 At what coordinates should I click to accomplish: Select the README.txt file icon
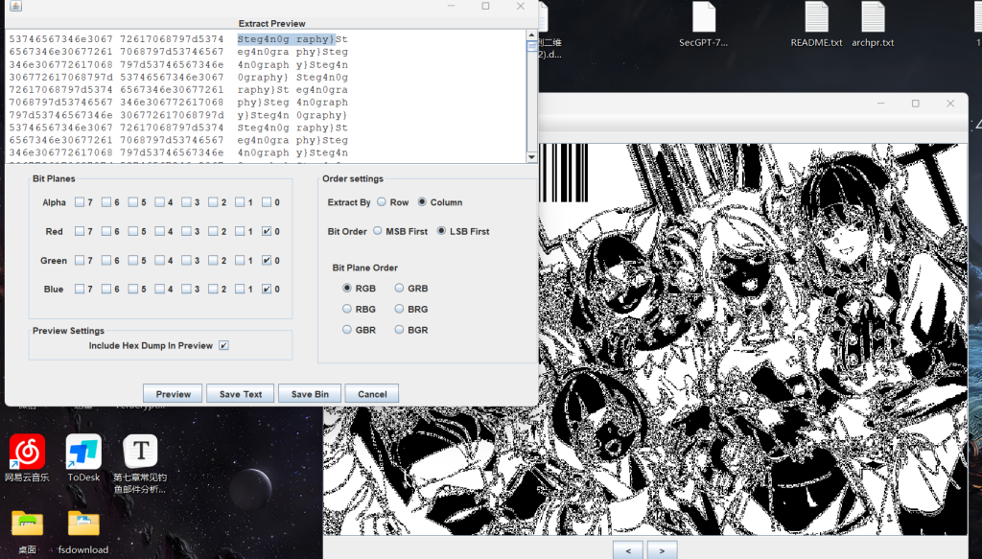pos(816,18)
